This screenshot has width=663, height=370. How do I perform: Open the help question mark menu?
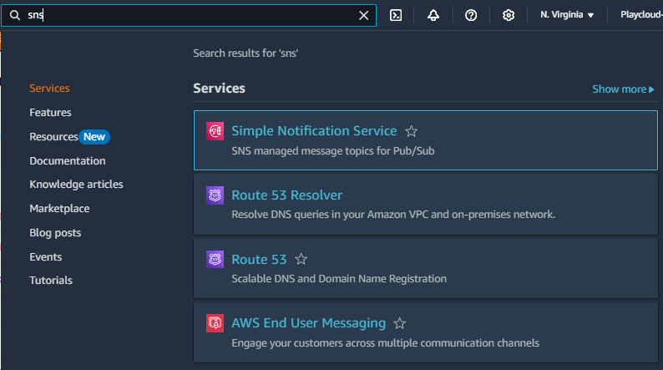471,15
